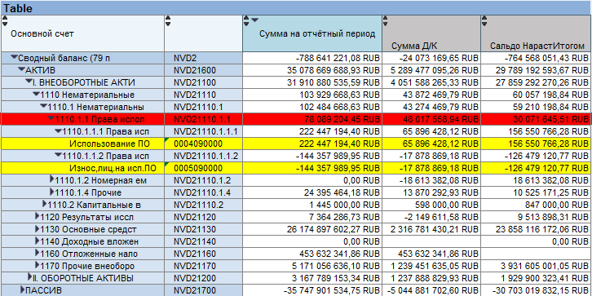
Task: Collapse the Сводный баланс node
Action: [x=14, y=57]
